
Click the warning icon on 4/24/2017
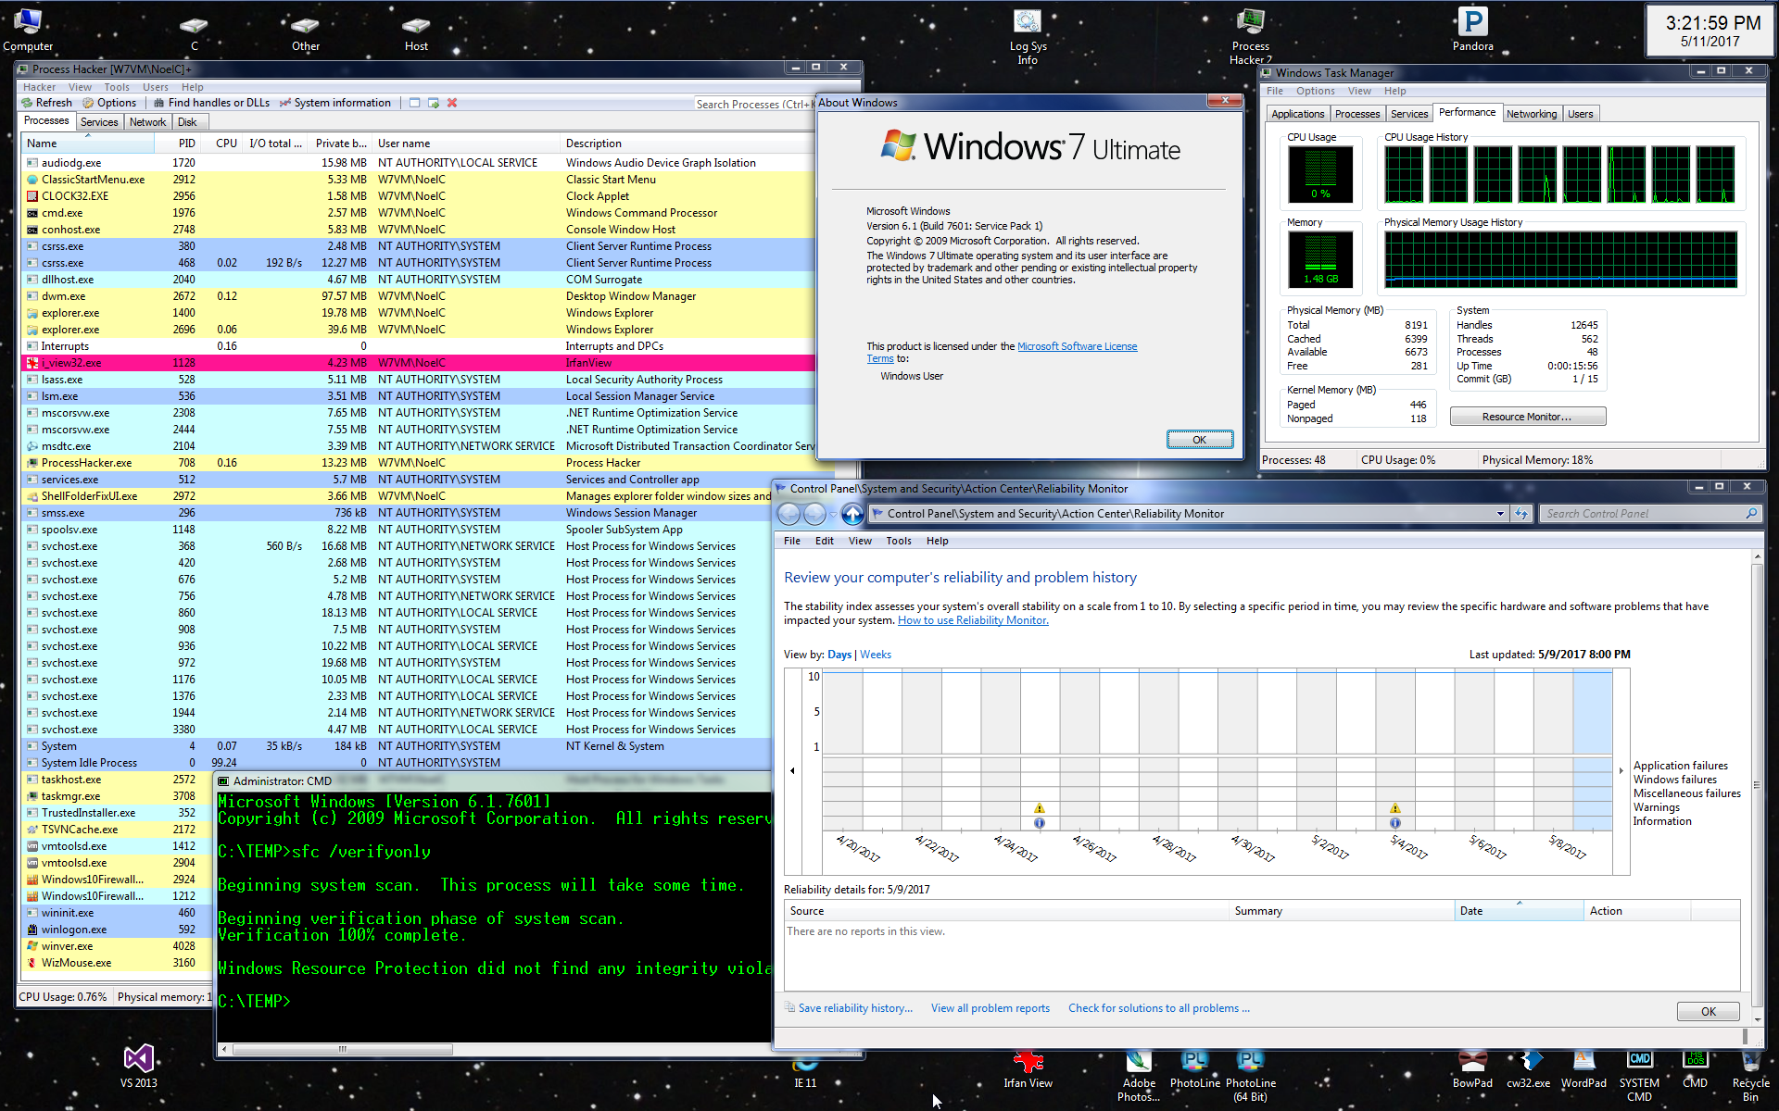pos(1039,807)
